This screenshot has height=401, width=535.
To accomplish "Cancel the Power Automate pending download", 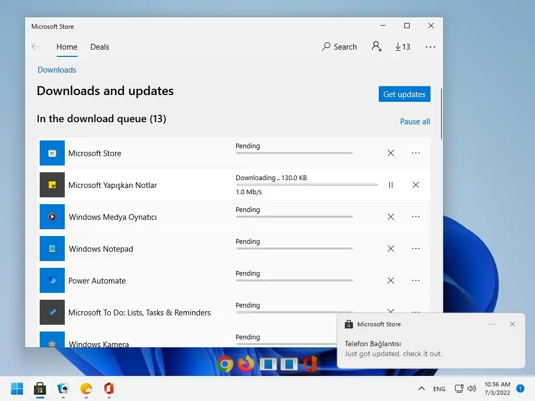I will point(391,280).
